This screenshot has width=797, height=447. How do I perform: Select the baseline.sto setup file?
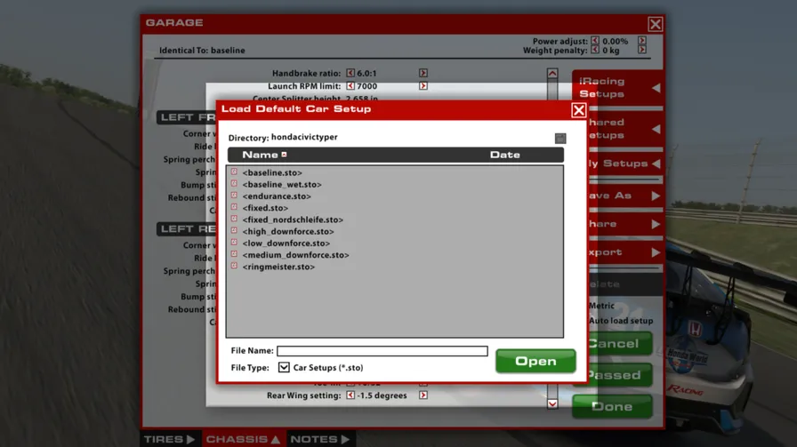point(272,172)
